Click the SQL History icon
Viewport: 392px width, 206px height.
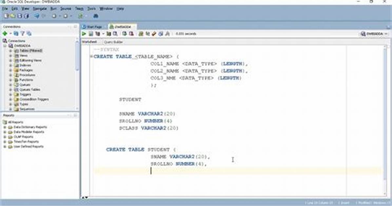pyautogui.click(x=161, y=34)
